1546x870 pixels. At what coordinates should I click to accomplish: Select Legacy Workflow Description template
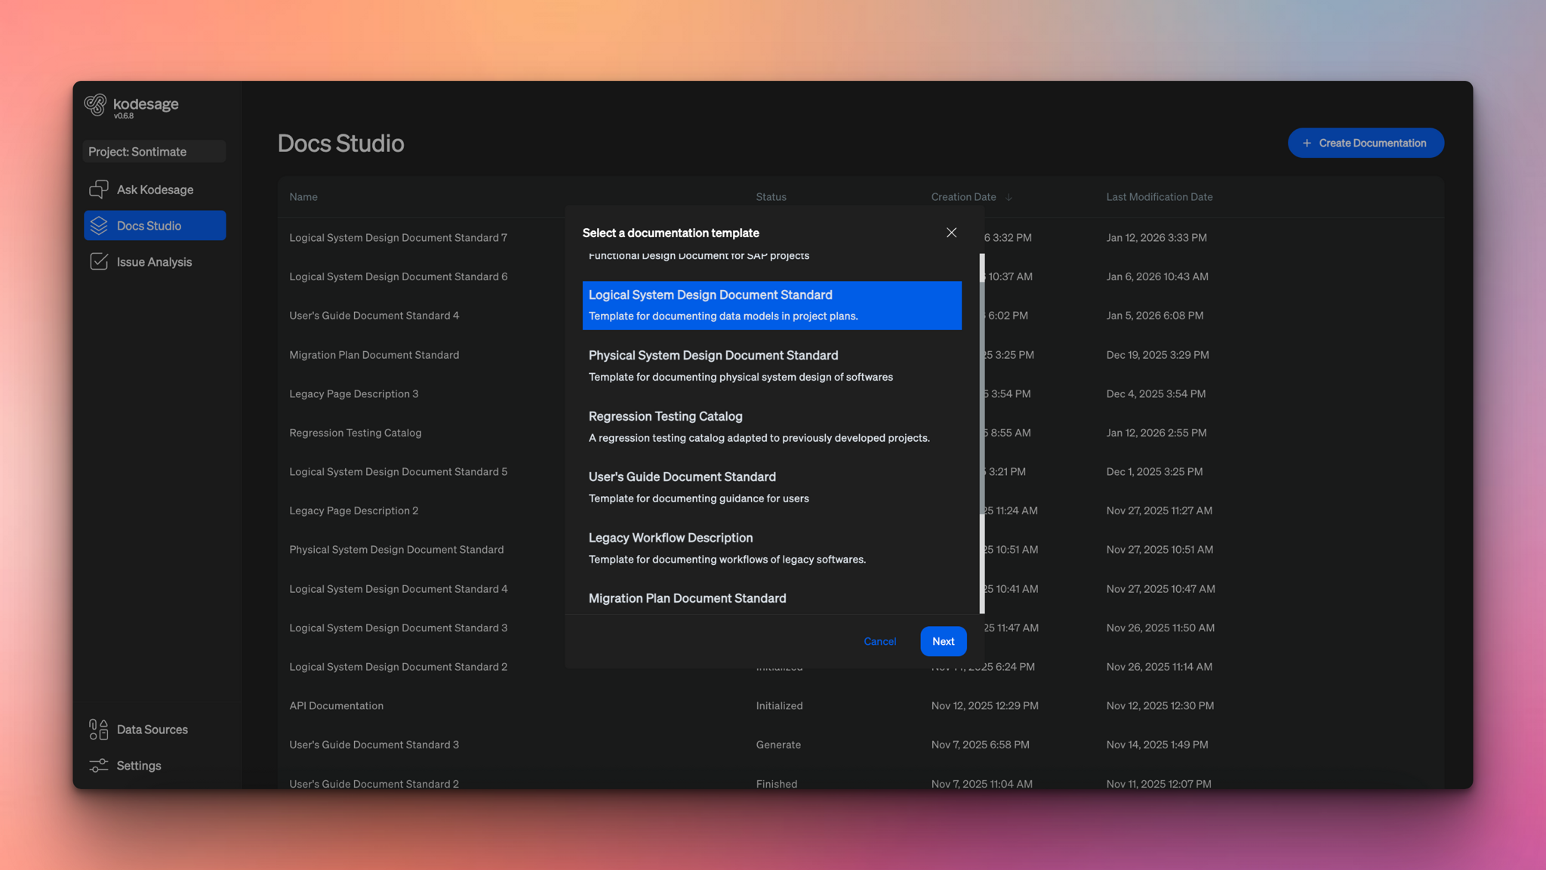771,548
